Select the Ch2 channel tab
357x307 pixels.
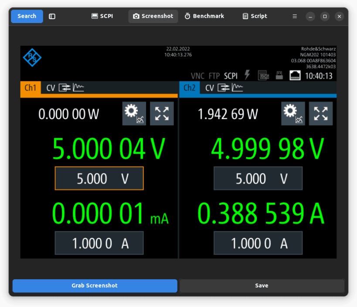click(x=190, y=88)
